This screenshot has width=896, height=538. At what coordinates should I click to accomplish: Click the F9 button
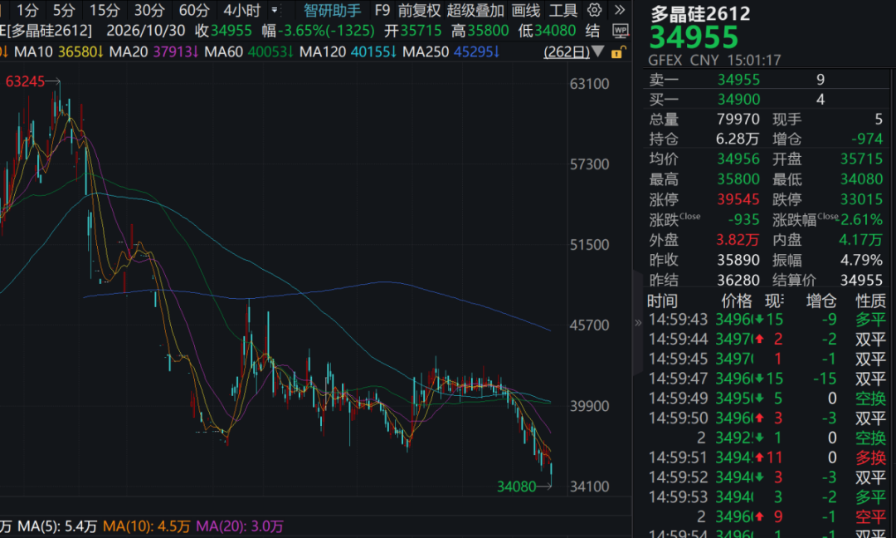click(382, 10)
